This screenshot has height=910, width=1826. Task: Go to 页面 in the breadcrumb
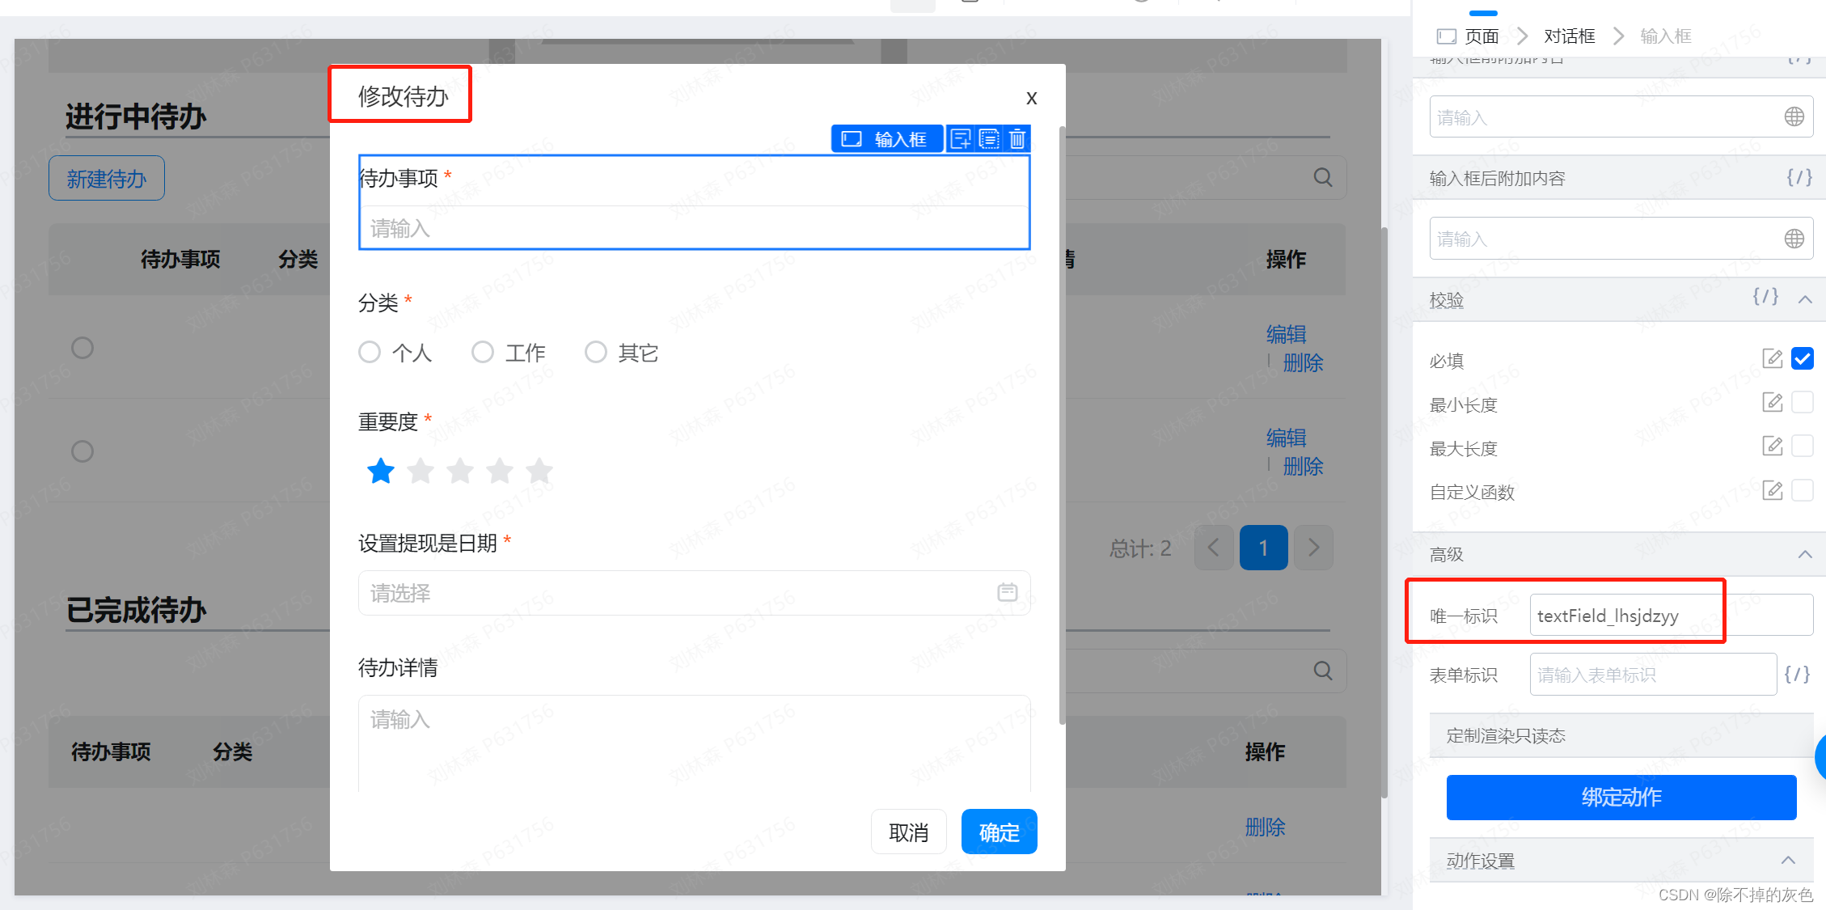click(1482, 36)
